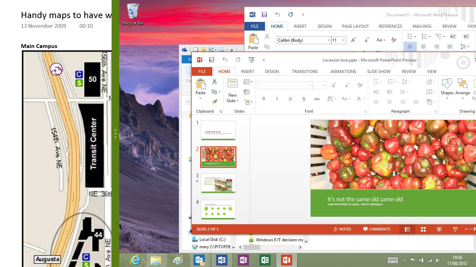476x267 pixels.
Task: Toggle Text Shadow in PowerPoint Font group
Action: click(x=304, y=99)
